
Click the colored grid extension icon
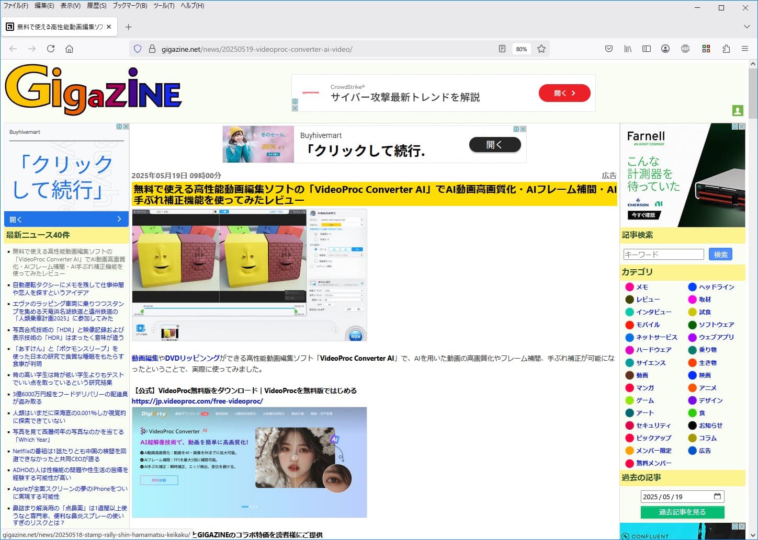tap(706, 49)
